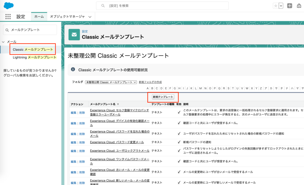Click the 新規テンプレート button
304x185 pixels.
[163, 97]
